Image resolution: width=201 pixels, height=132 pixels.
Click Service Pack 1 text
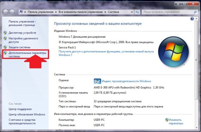click(x=67, y=47)
